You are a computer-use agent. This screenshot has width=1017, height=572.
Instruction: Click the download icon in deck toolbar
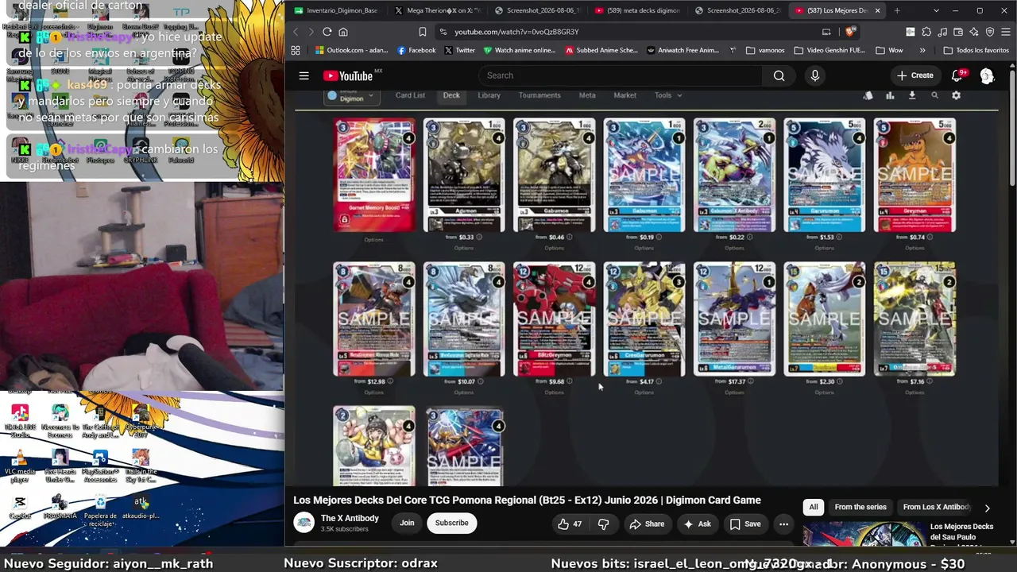[x=912, y=95]
